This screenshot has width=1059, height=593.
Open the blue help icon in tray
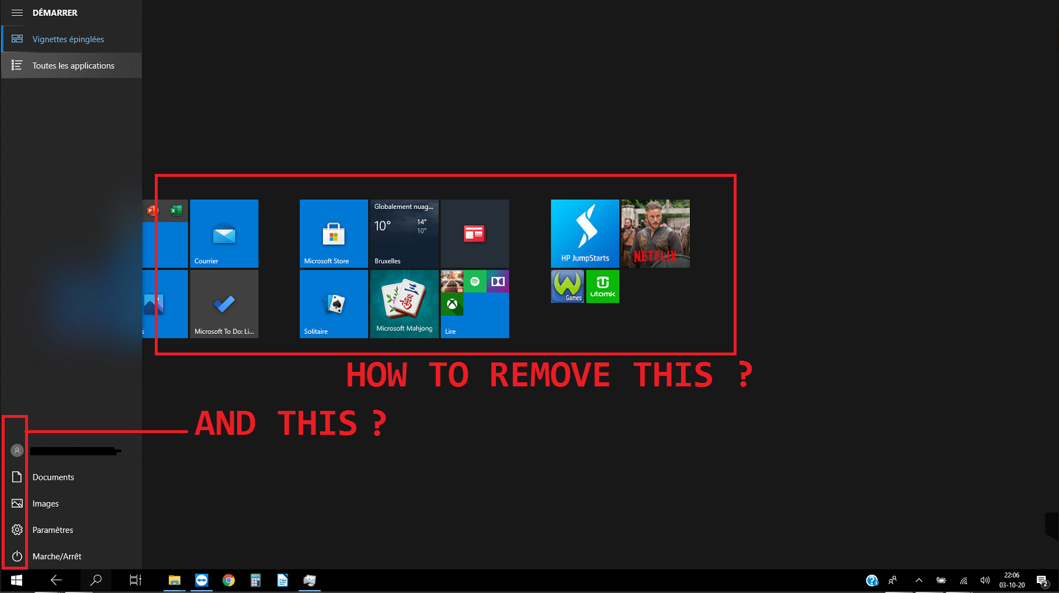(871, 580)
